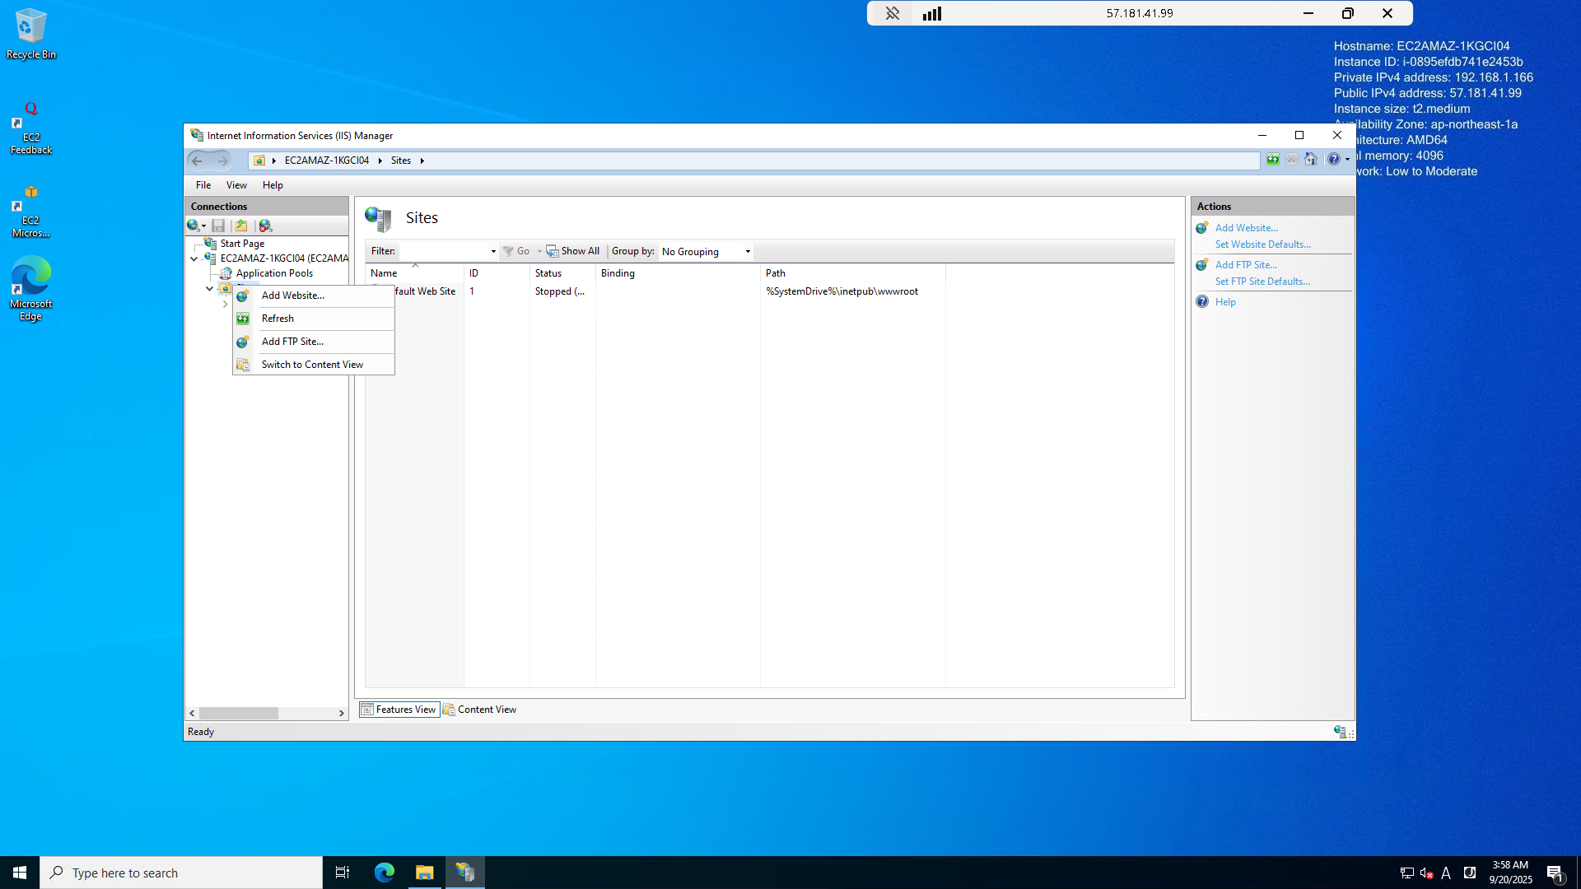Collapse the EC2AMAZ-1KGCI04 server node
This screenshot has height=889, width=1581.
pos(194,258)
